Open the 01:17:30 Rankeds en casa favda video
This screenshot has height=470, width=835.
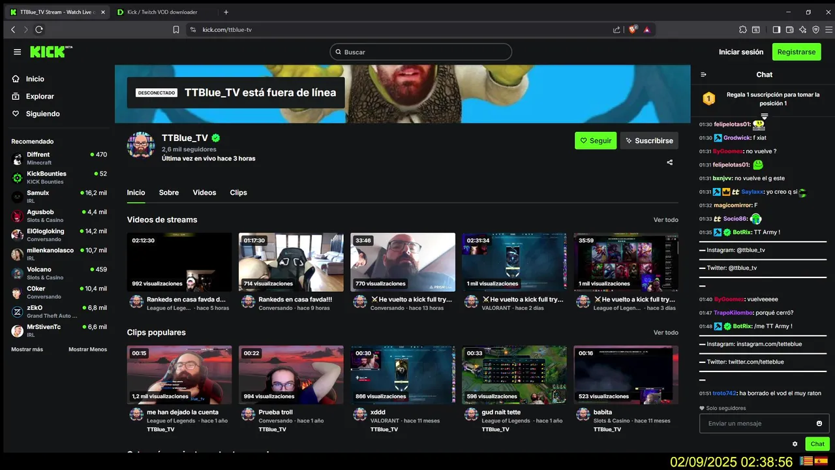291,262
